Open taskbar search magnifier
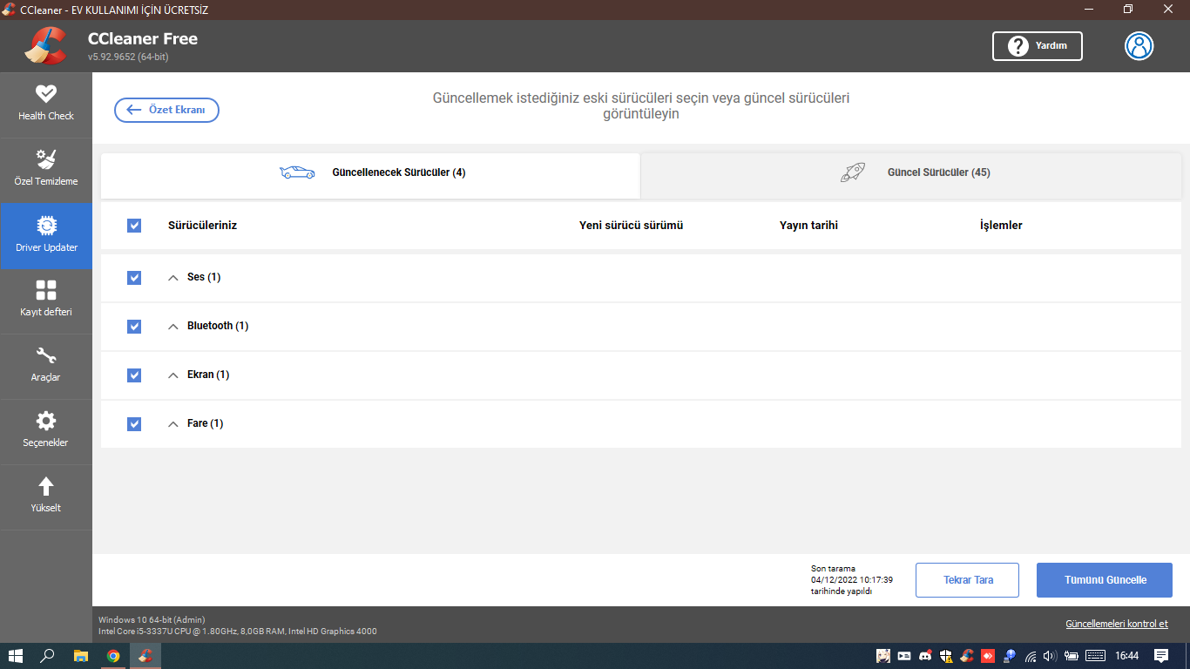 tap(48, 656)
